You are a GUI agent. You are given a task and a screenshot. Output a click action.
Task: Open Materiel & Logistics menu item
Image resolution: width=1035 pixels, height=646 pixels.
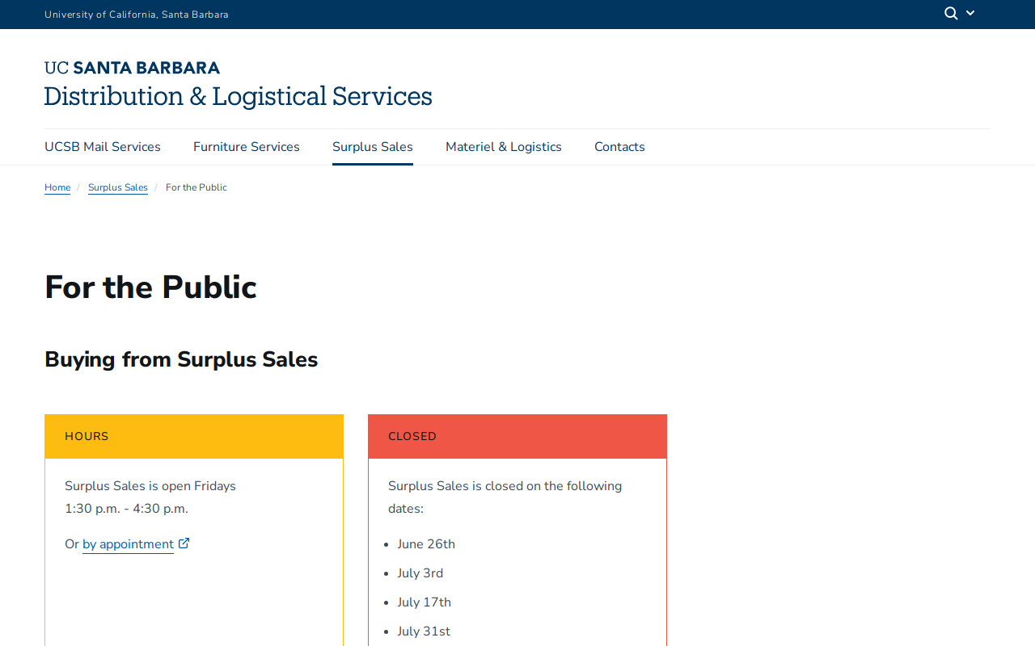pyautogui.click(x=504, y=147)
